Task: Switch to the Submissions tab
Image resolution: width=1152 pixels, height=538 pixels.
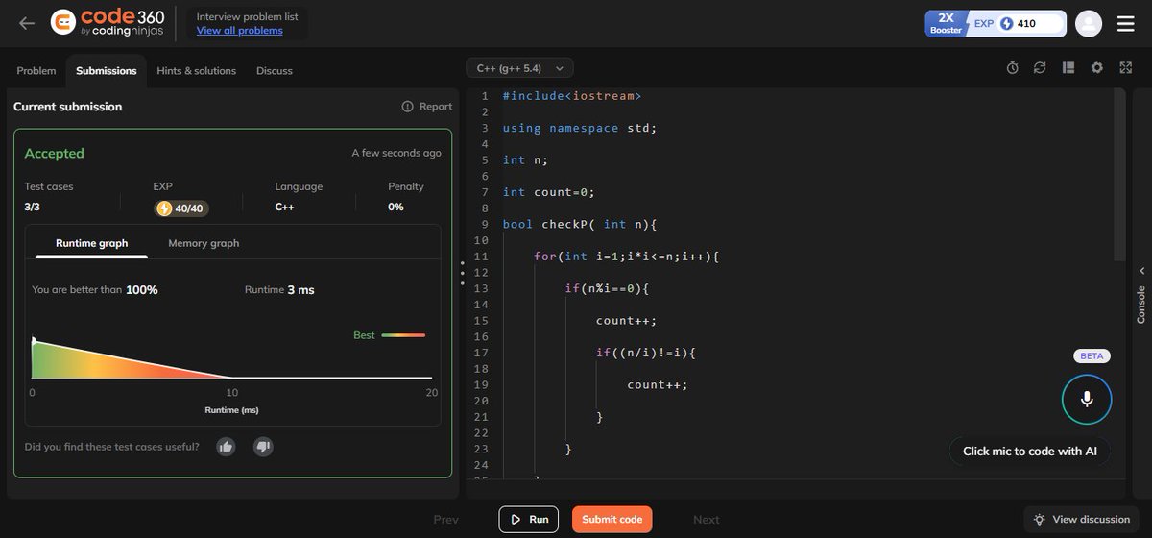Action: (107, 70)
